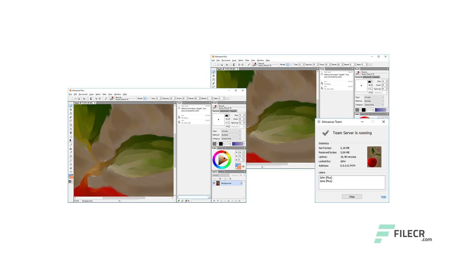Select Jane (Plus) in the Users list

click(326, 181)
